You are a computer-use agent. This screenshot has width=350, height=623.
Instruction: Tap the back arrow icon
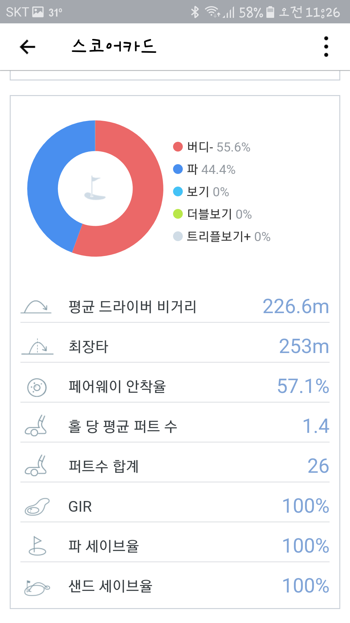point(28,47)
